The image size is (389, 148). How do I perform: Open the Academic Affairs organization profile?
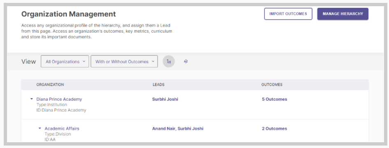pos(62,129)
